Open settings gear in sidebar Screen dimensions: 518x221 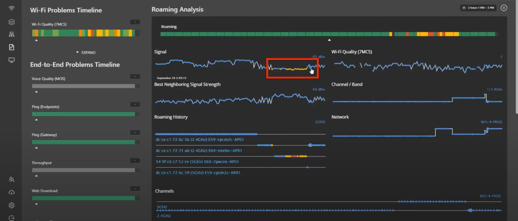12,205
